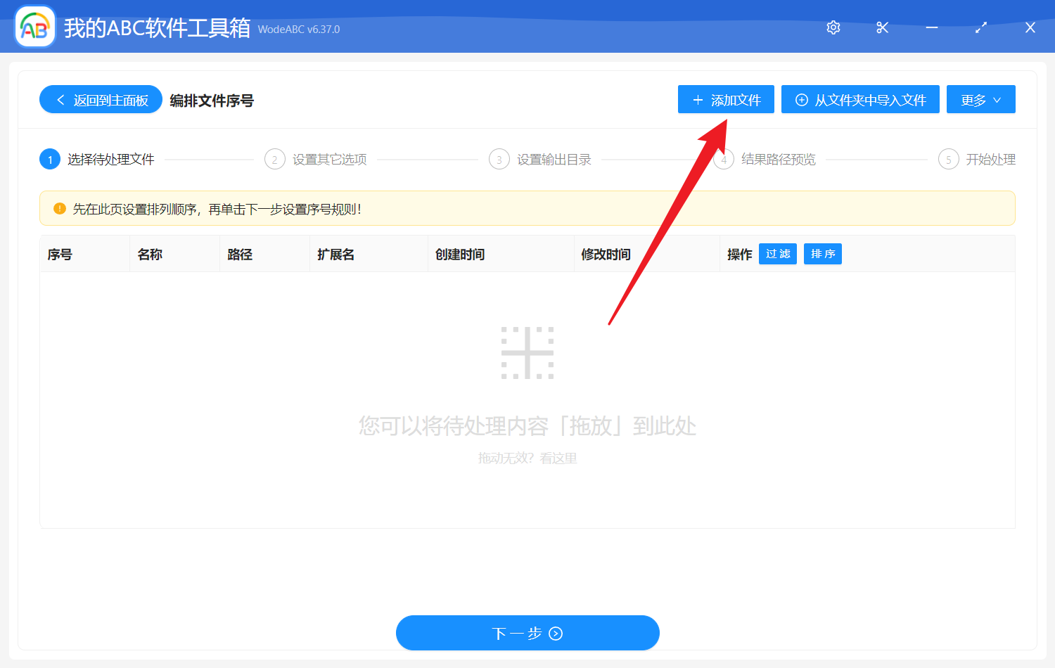Click the back chevron on 返回到主面板
Screen dimensions: 1055x668
click(59, 99)
